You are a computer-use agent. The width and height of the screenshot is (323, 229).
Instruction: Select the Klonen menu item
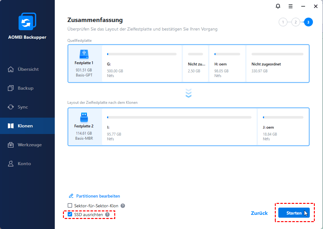click(x=27, y=126)
